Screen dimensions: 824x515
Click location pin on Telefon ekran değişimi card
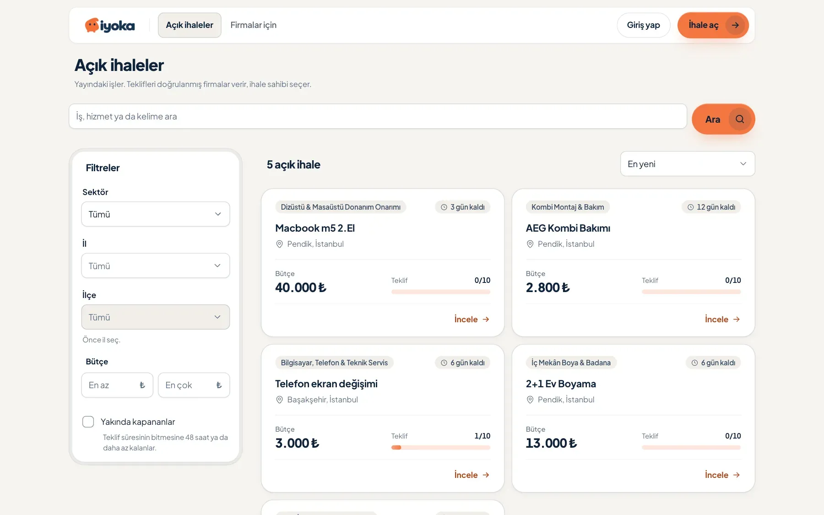coord(279,400)
